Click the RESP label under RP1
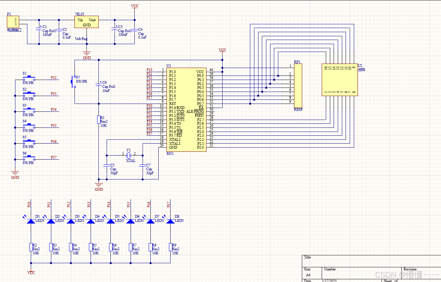Image resolution: width=441 pixels, height=282 pixels. [298, 110]
